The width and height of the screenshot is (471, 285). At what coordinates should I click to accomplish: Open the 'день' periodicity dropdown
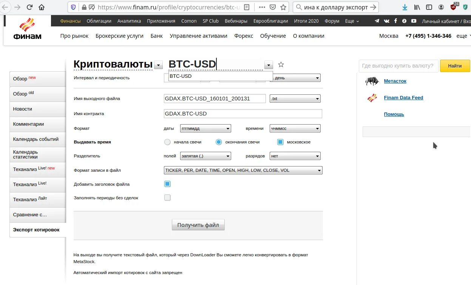[x=295, y=78]
